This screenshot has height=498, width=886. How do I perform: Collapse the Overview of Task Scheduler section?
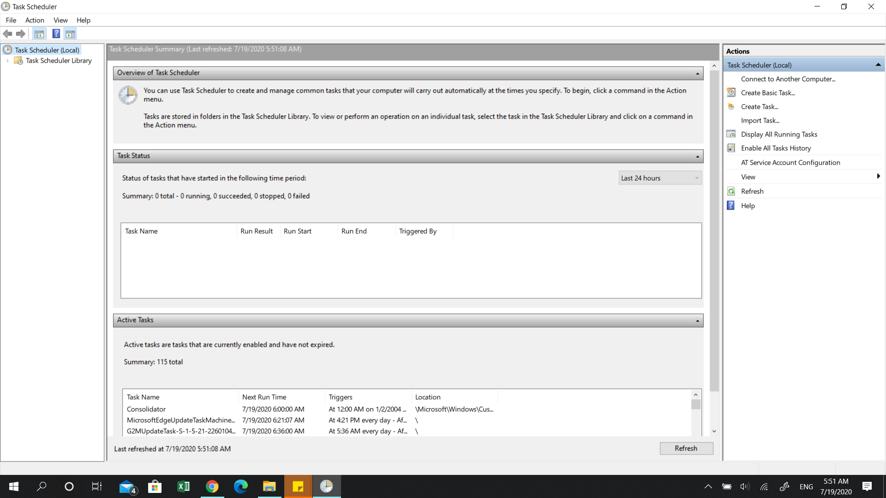point(697,74)
